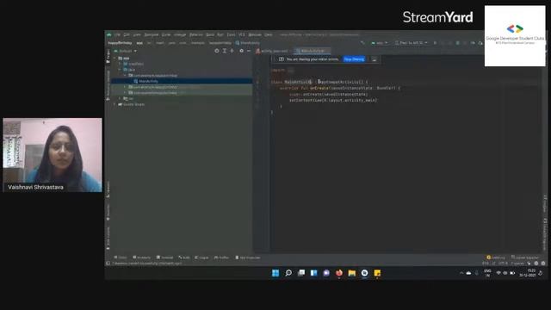Collapse the java folder
551x310 pixels.
pyautogui.click(x=121, y=70)
